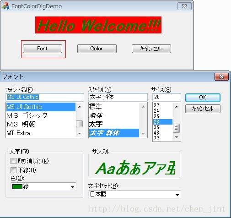Click the キャンセル button in FontColorDlgDemo window

click(151, 49)
